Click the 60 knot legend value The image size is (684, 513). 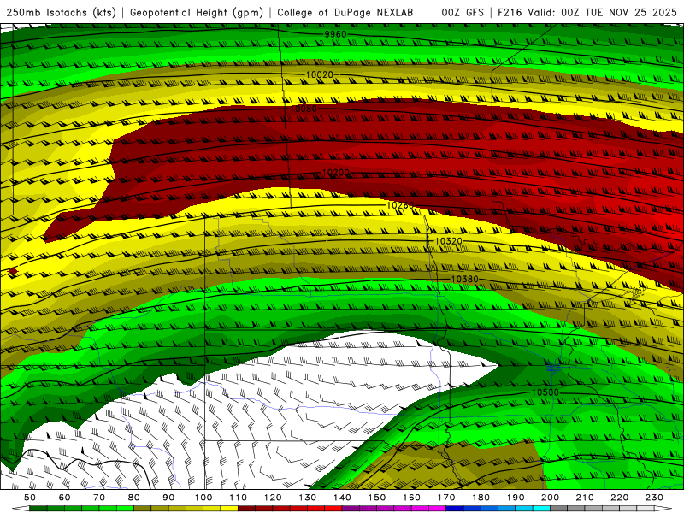coord(65,498)
